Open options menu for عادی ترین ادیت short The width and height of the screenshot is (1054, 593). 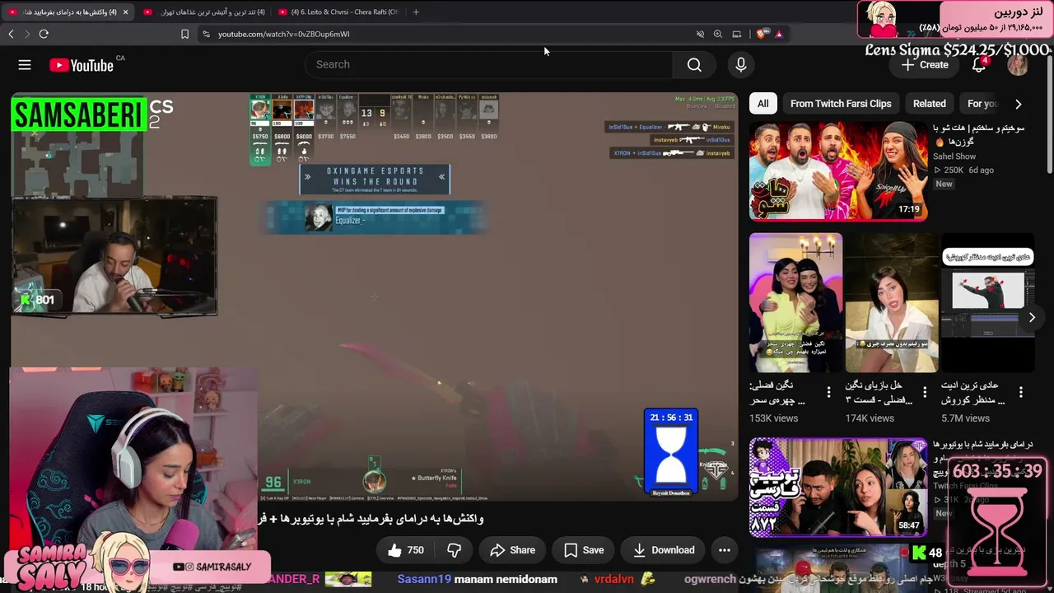pyautogui.click(x=1021, y=392)
